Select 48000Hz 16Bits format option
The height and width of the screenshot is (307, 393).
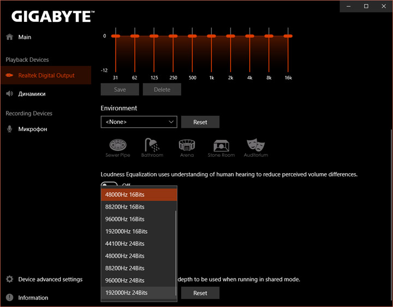(139, 194)
